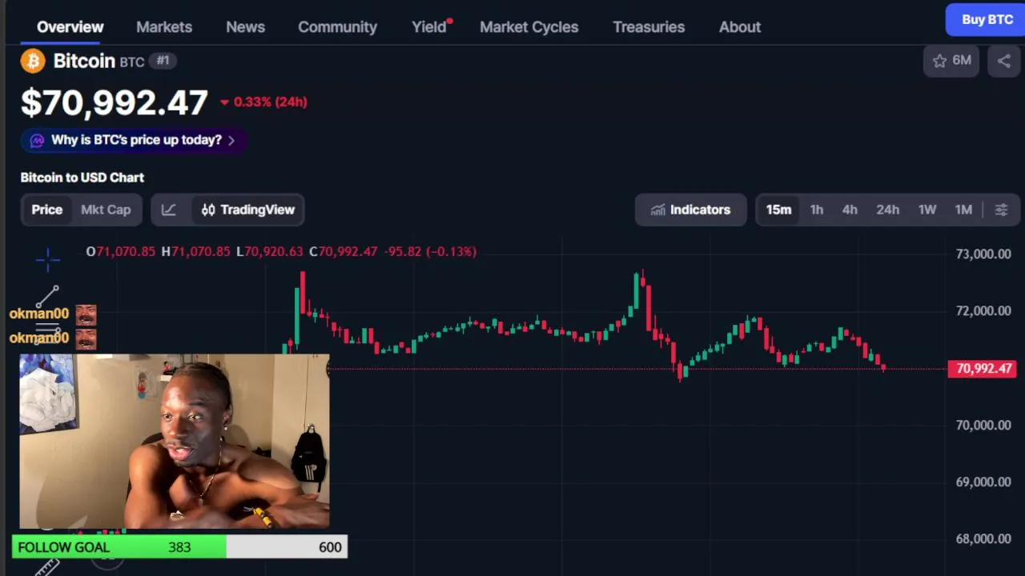Open the Overview tab
Viewport: 1025px width, 576px height.
70,26
